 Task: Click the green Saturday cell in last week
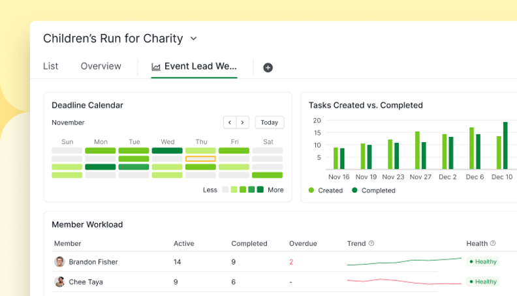[x=268, y=175]
